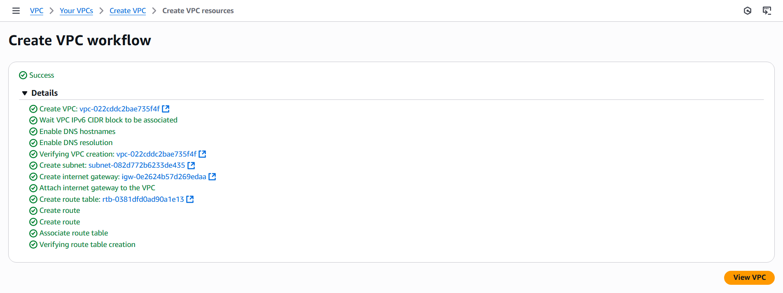Viewport: 783px width, 293px height.
Task: Click VPC ID link in Verifying VPC creation row
Action: tap(157, 154)
